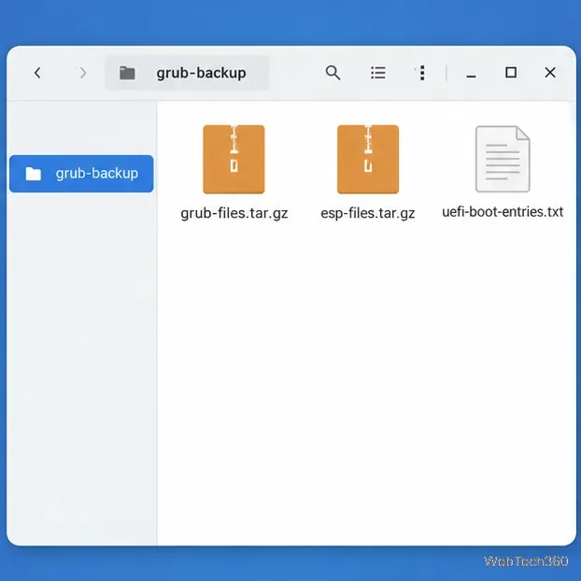Click the sidebar grub-backup folder icon

click(x=33, y=174)
